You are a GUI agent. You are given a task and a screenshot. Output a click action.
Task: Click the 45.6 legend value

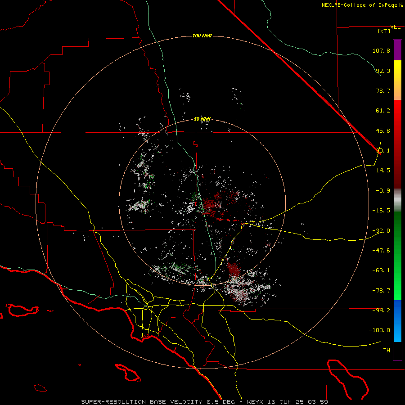click(x=383, y=130)
